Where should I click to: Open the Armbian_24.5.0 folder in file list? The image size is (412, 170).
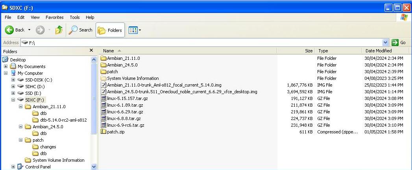(122, 65)
